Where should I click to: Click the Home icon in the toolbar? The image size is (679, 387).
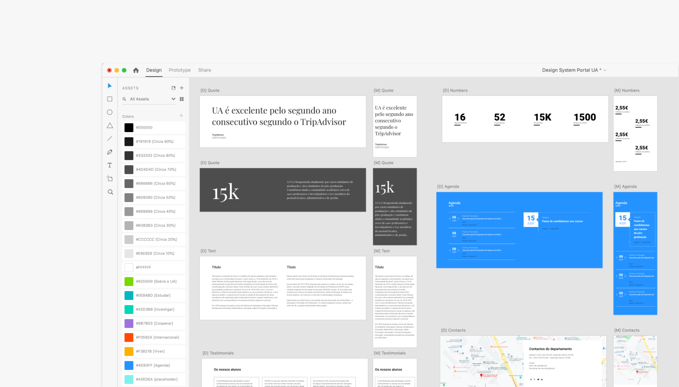136,70
